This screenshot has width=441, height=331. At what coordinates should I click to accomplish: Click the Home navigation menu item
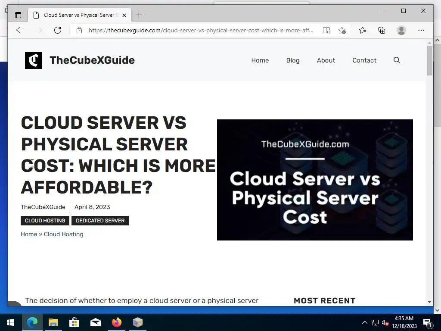coord(260,60)
